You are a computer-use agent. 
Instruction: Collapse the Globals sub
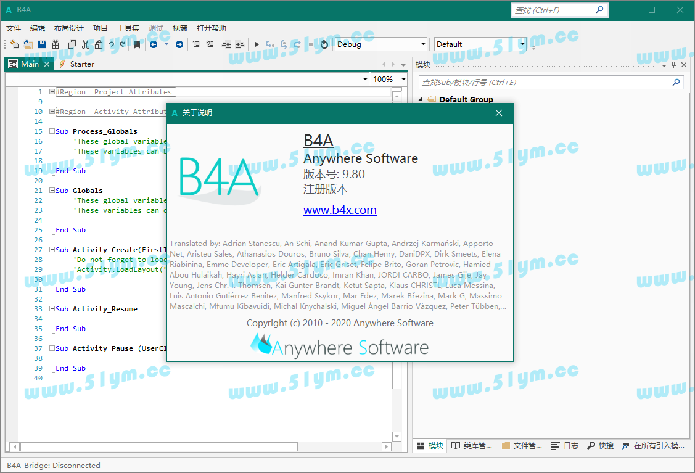[52, 190]
